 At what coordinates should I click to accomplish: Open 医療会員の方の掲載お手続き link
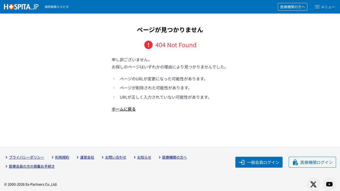(x=32, y=166)
